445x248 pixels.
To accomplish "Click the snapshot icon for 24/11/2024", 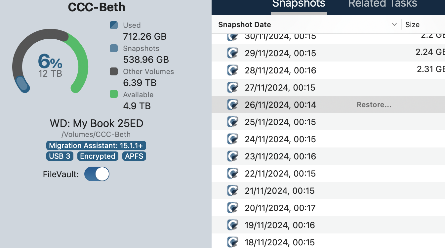I will click(233, 139).
